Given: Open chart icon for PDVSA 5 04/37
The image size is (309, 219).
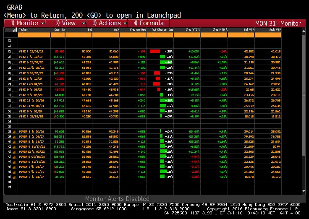Looking at the screenshot, I should click(x=14, y=177).
